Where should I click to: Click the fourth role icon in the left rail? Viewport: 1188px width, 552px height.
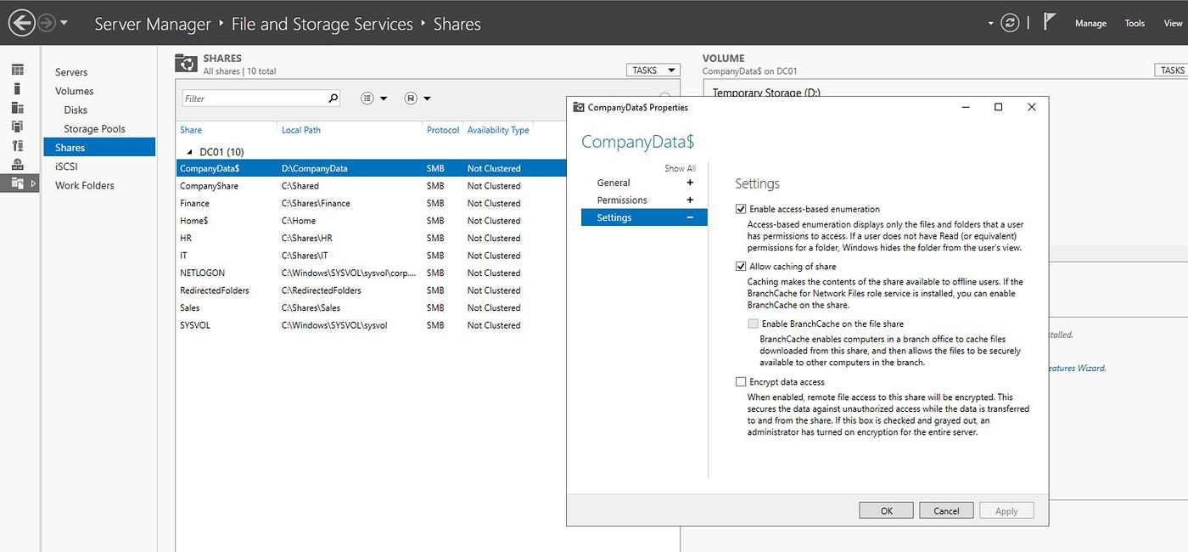18,127
